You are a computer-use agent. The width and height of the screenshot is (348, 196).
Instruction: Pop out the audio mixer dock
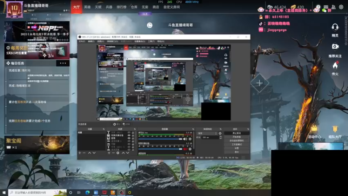coord(193,129)
